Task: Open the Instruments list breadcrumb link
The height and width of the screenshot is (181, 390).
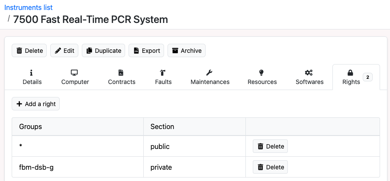Action: (x=29, y=7)
